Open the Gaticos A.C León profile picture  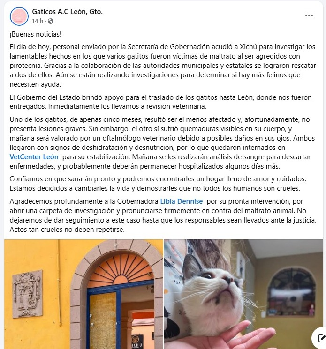(x=19, y=16)
